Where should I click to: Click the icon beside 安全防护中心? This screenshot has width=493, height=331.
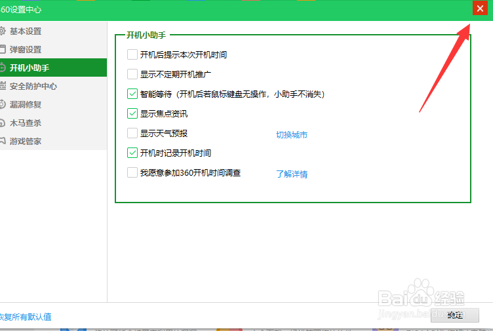pos(3,86)
